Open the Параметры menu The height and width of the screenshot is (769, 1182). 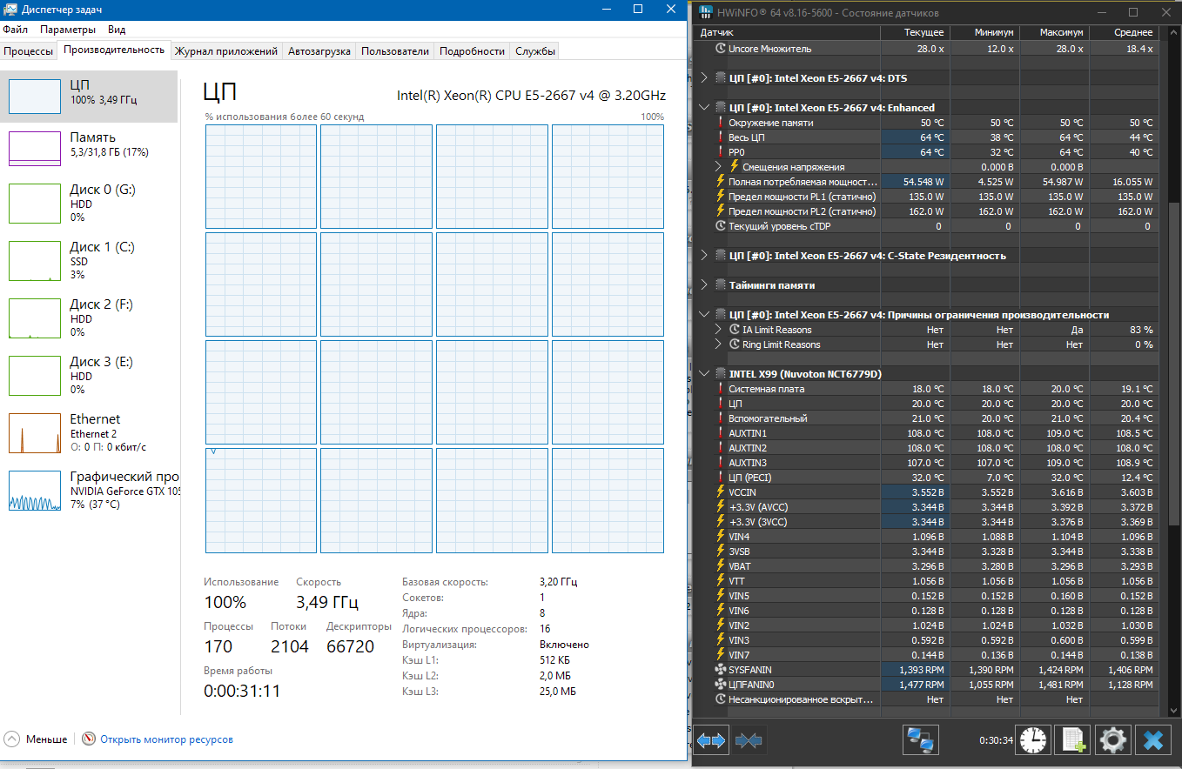click(68, 30)
